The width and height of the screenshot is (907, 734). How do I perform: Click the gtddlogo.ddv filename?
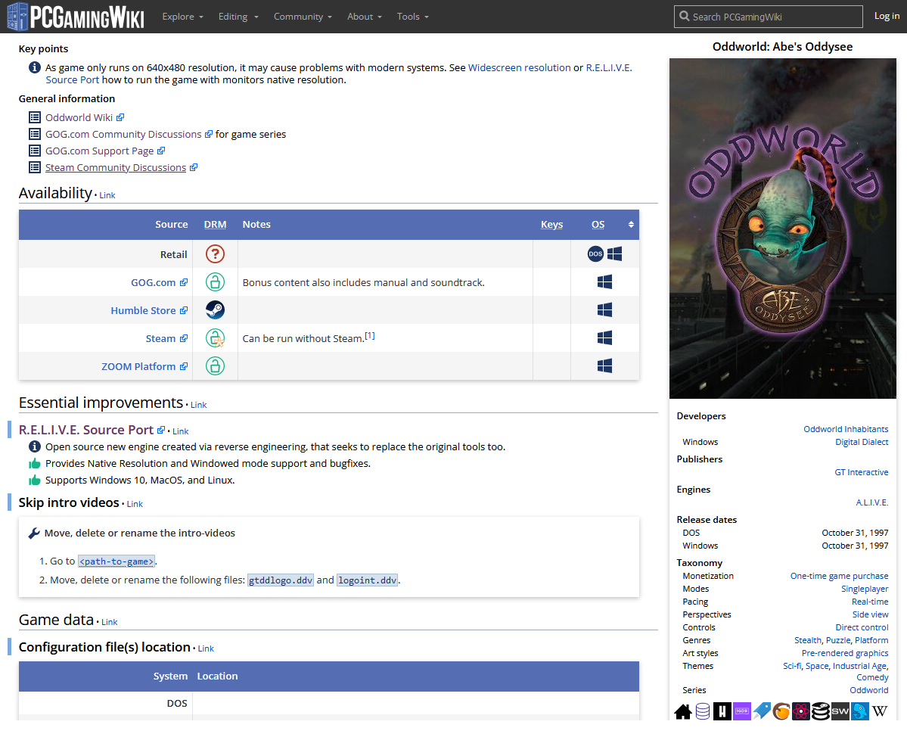coord(281,580)
